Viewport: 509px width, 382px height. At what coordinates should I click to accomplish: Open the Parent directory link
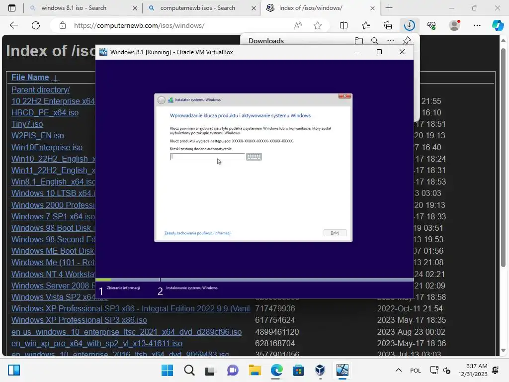coord(41,90)
